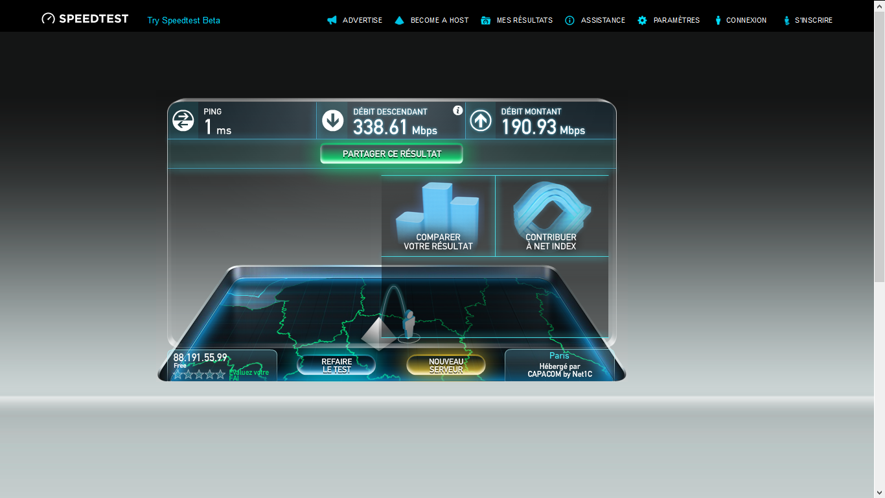Click the info icon near Débit Descendant

pyautogui.click(x=457, y=110)
